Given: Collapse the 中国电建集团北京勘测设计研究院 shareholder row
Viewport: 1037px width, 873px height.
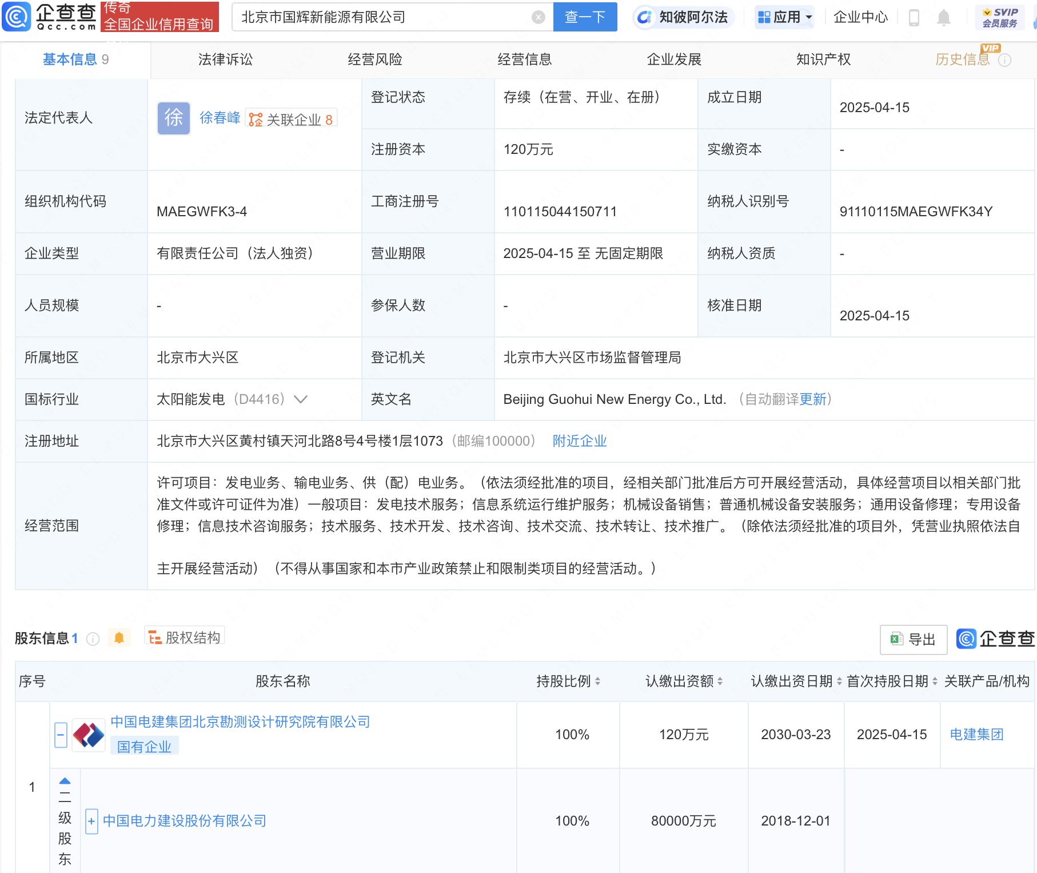Looking at the screenshot, I should coord(61,735).
